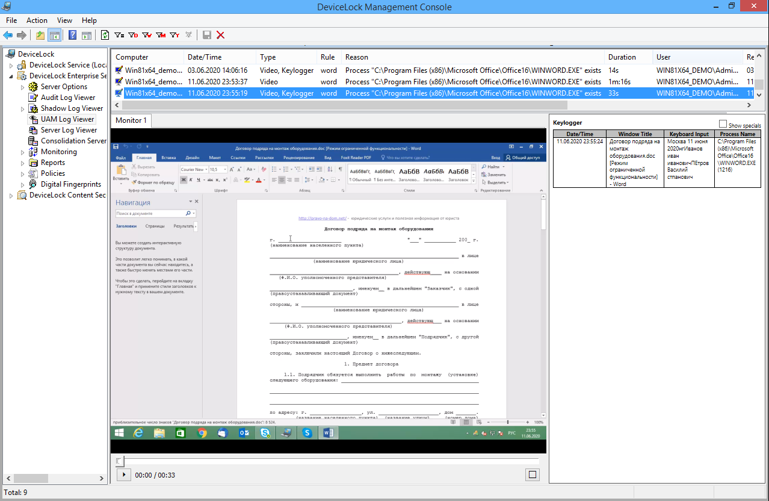Enable the Show specials checkbox
Screen dimensions: 769x501
[723, 124]
